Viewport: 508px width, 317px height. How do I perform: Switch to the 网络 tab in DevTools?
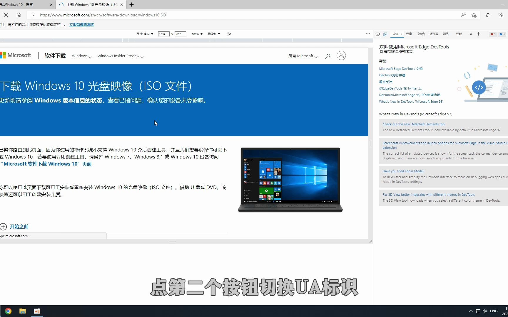(446, 34)
